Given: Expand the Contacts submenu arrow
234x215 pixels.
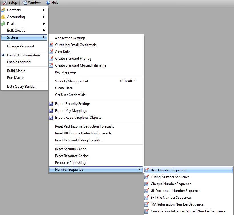Looking at the screenshot, I should click(x=44, y=10).
